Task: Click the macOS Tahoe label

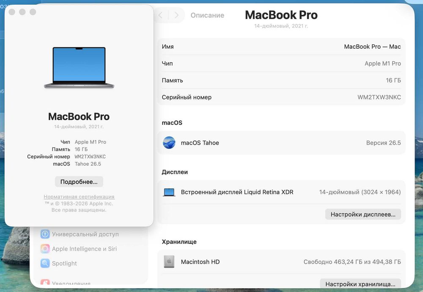Action: point(200,143)
